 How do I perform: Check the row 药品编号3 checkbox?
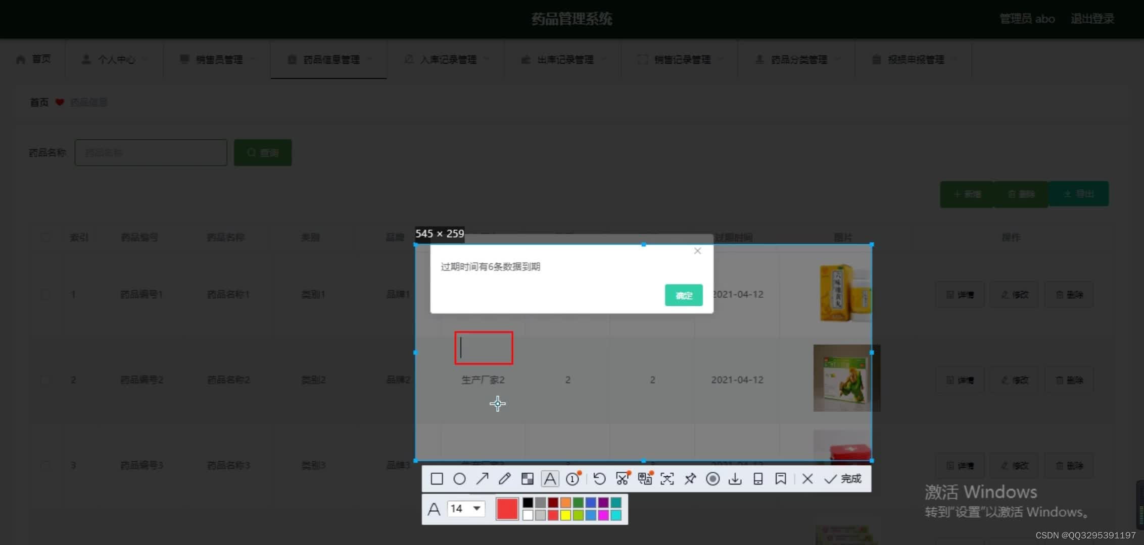click(x=45, y=465)
